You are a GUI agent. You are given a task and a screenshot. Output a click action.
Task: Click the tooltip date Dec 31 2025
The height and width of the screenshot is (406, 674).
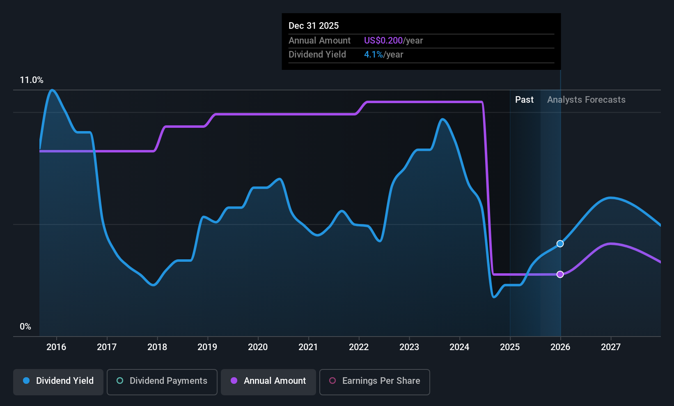[314, 26]
